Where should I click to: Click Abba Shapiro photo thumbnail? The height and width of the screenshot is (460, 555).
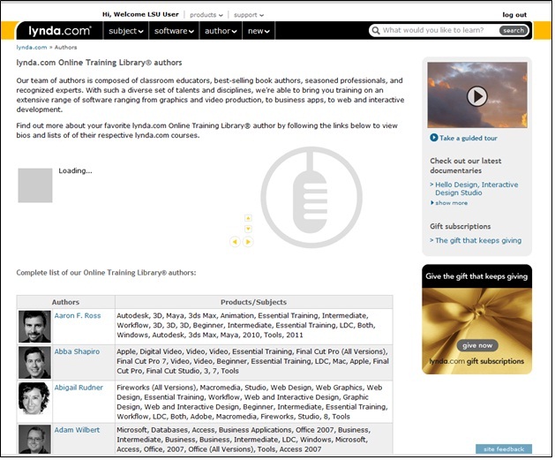(x=34, y=363)
